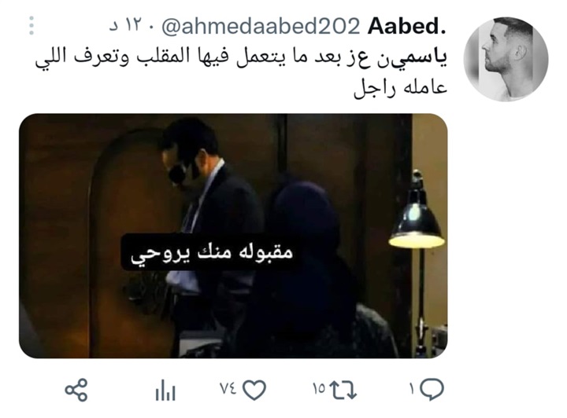Open the profile avatar of Aabed
This screenshot has height=418, width=567.
(x=506, y=59)
